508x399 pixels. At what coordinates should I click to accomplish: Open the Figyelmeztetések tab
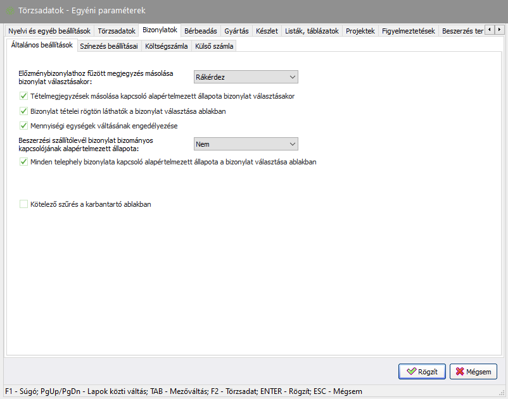point(409,30)
